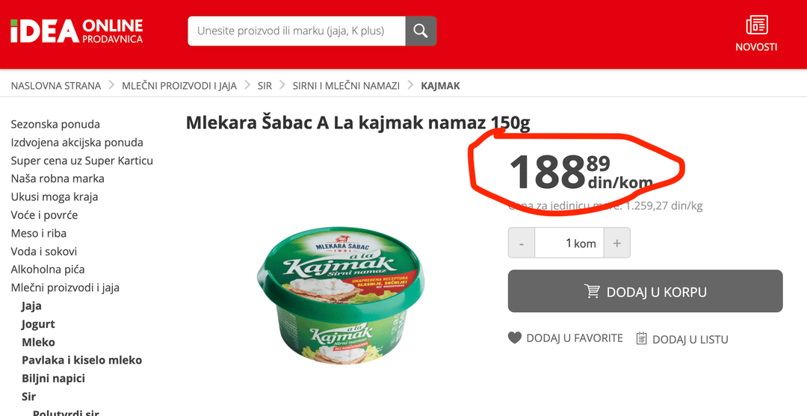807x416 pixels.
Task: Click the cart icon in Dodaj u korpu
Action: [593, 291]
